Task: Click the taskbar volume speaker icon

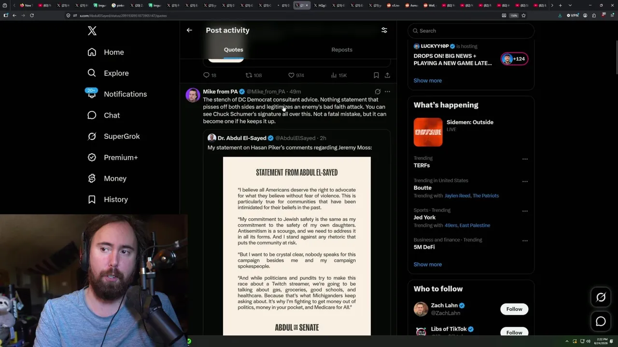Action: point(588,341)
